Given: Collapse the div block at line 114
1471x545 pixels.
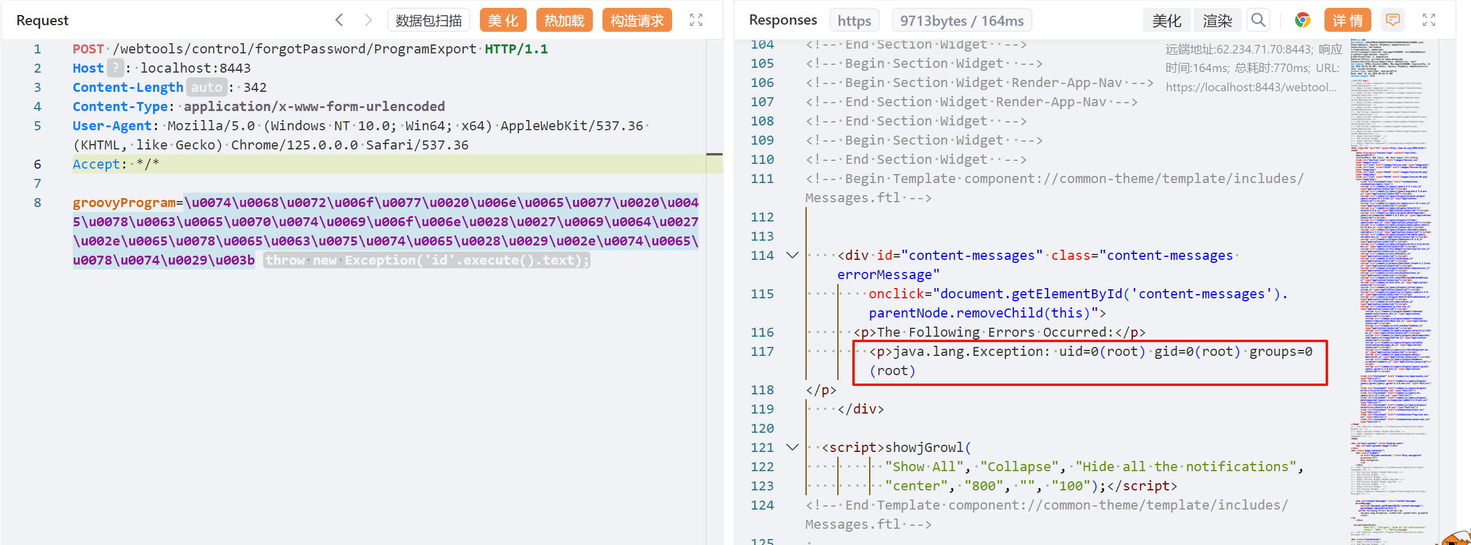Looking at the screenshot, I should point(792,256).
